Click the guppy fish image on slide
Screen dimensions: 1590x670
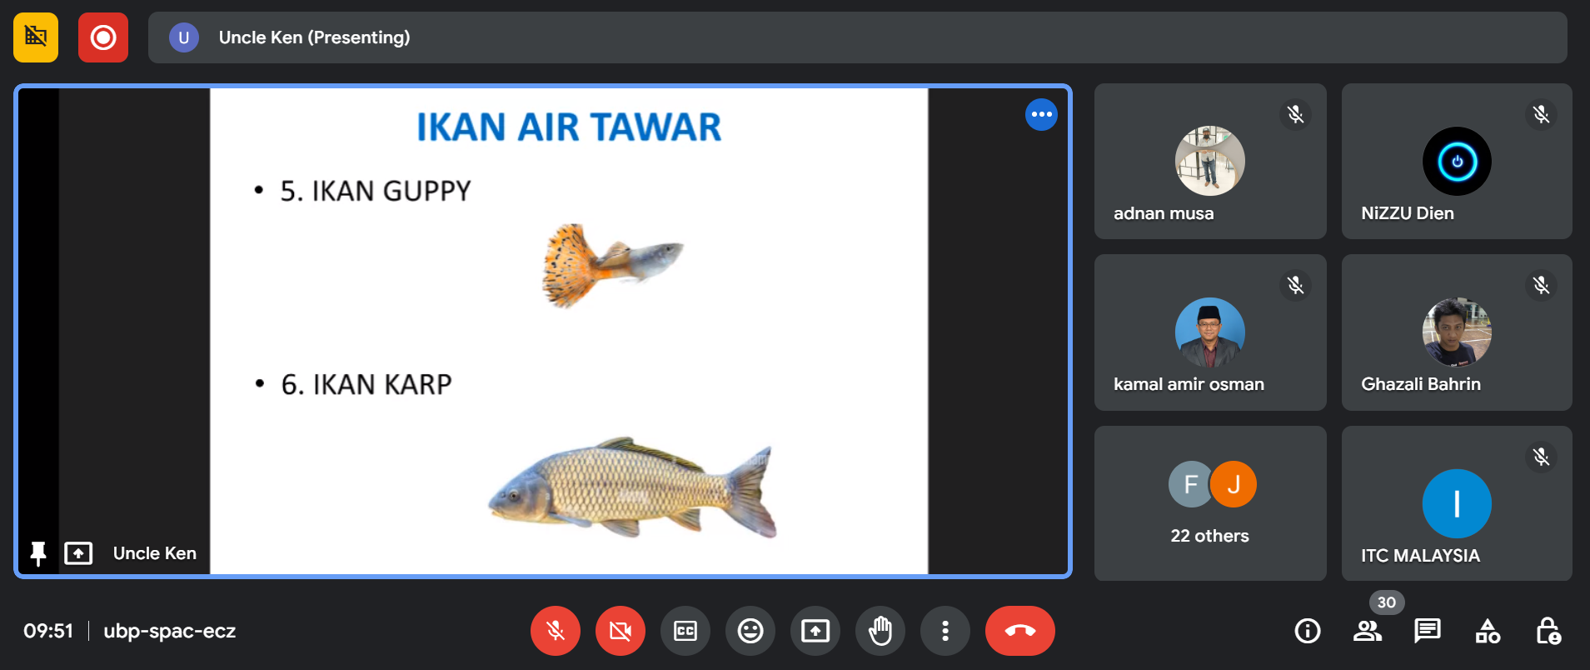(612, 265)
